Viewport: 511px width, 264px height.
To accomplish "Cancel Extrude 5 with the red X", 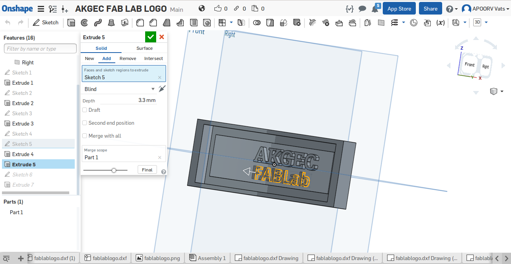I will pos(162,37).
